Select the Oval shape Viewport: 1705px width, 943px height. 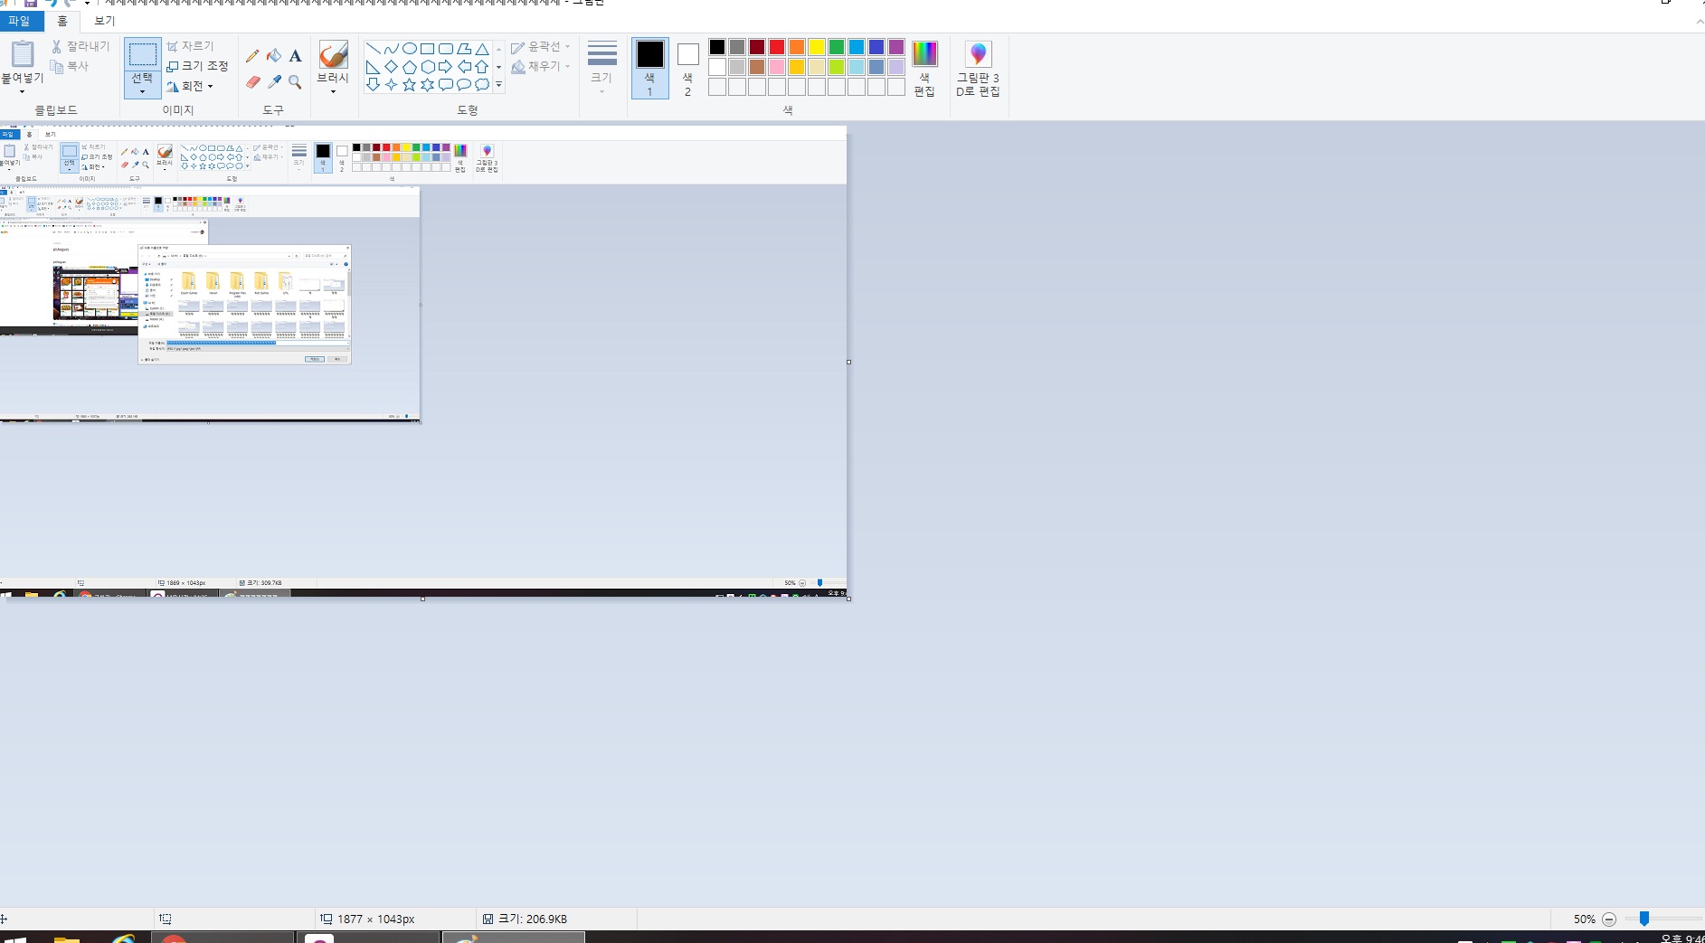(x=409, y=49)
